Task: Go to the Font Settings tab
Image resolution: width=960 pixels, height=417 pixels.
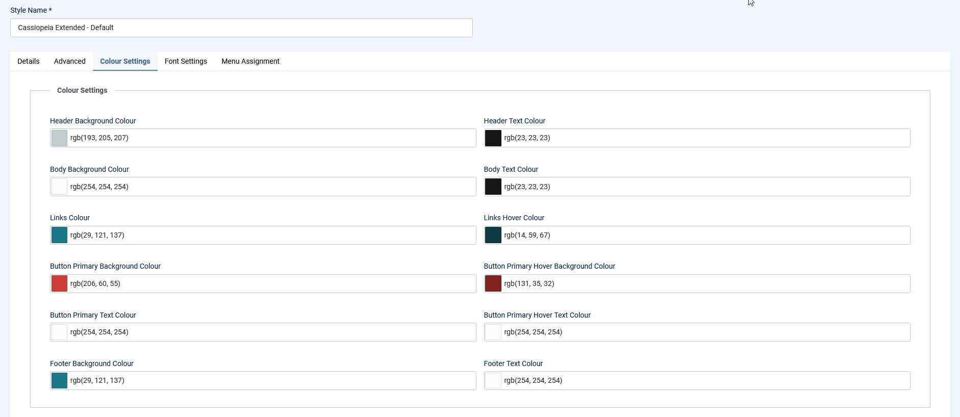Action: [x=186, y=61]
